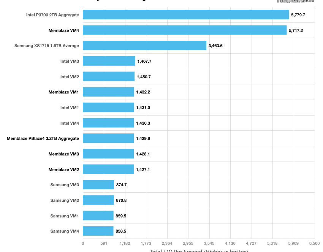This screenshot has height=252, width=323.
Task: Click the blue bar for Memblaze PBlaze4 3.2TB Aggregate
Action: 108,138
